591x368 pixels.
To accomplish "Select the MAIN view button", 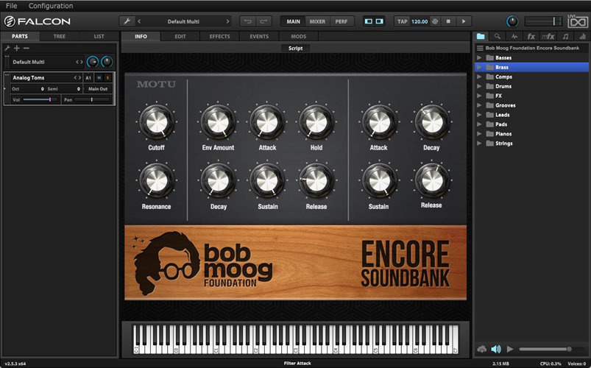I will [293, 21].
